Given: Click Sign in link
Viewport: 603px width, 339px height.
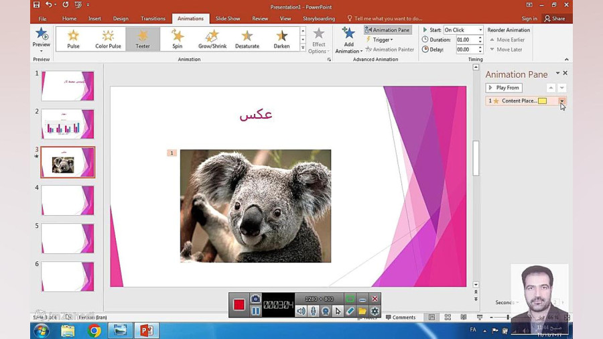Looking at the screenshot, I should (x=529, y=19).
